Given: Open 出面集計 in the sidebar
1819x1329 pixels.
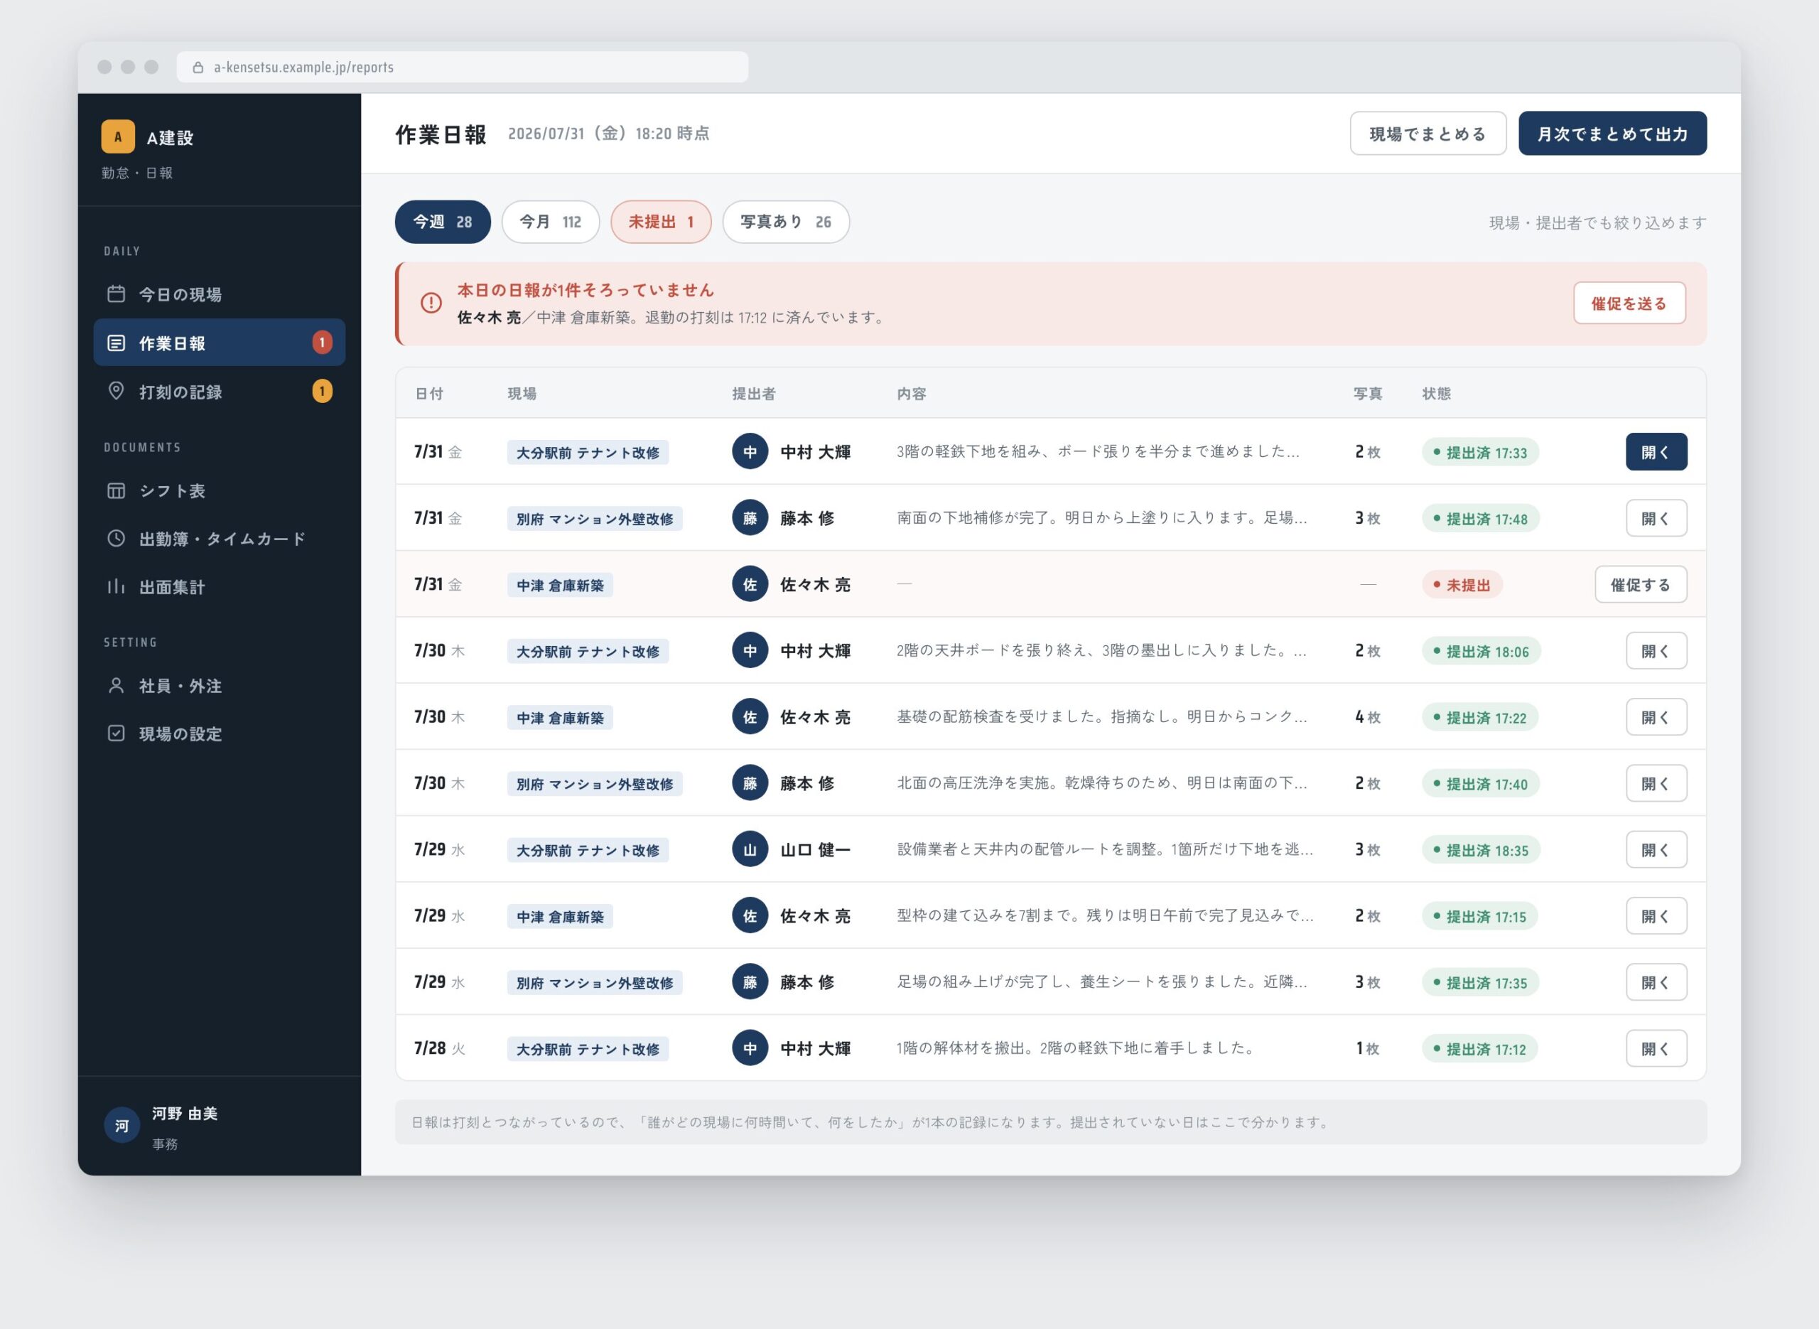Looking at the screenshot, I should pos(219,586).
